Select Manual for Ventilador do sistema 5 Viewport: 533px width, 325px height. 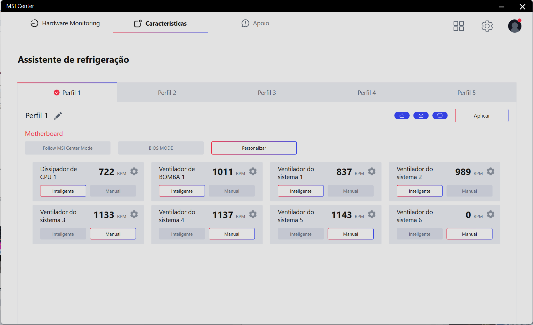point(351,234)
